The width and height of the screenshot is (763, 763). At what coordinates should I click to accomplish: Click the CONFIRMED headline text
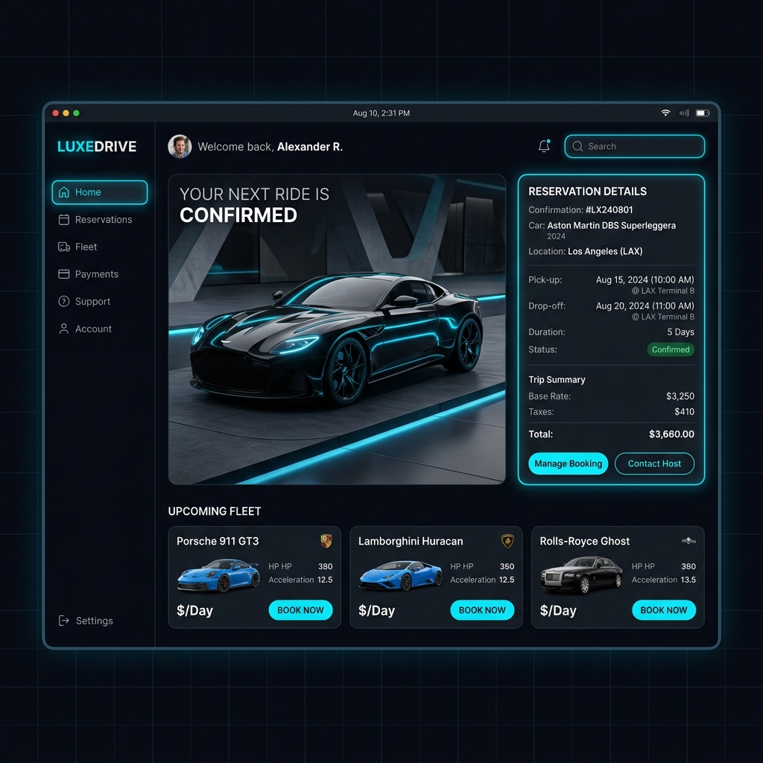(238, 215)
